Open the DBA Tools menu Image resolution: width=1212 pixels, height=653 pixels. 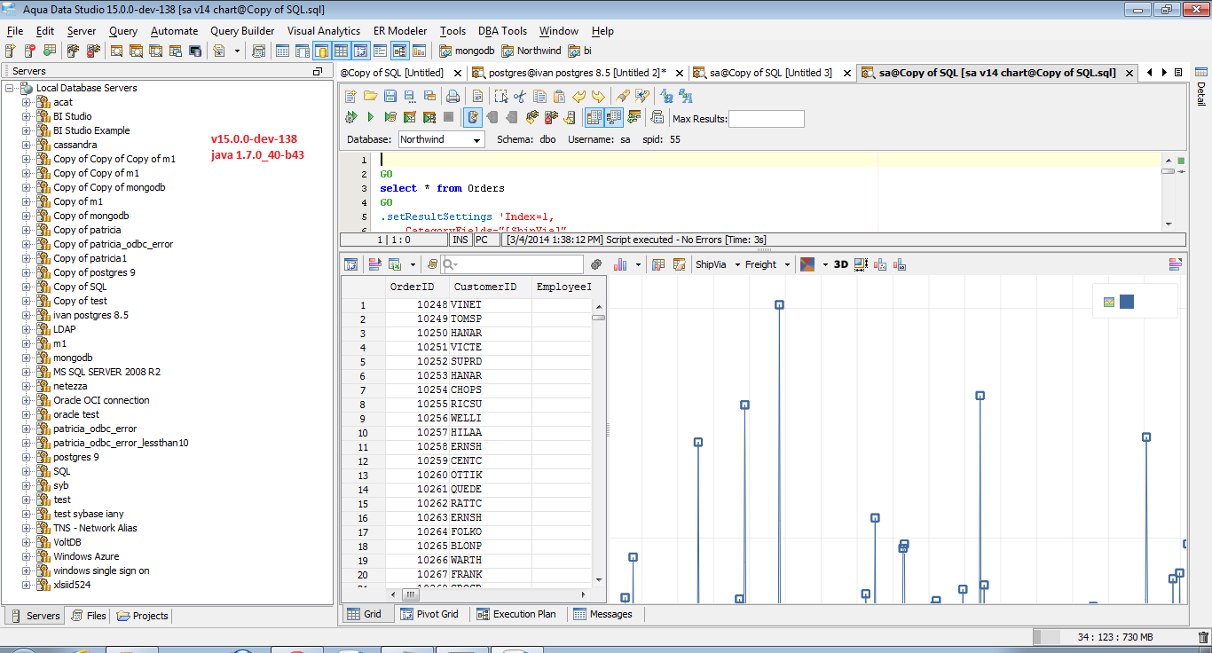(x=502, y=31)
